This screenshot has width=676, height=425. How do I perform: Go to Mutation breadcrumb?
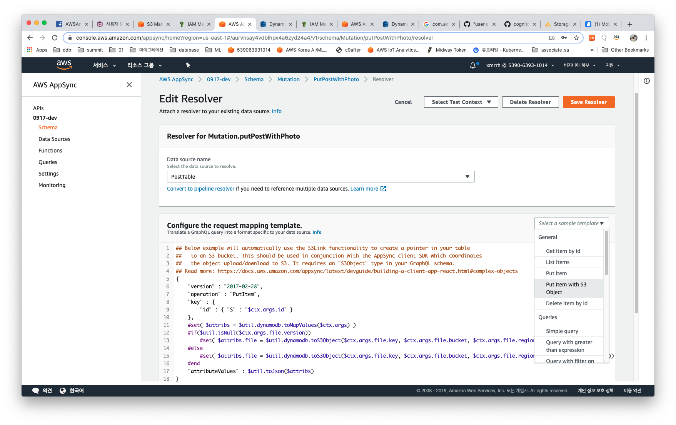coord(288,79)
